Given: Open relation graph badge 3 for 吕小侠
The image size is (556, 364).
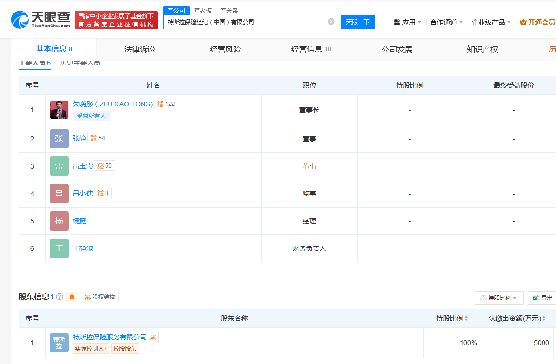Looking at the screenshot, I should 103,193.
